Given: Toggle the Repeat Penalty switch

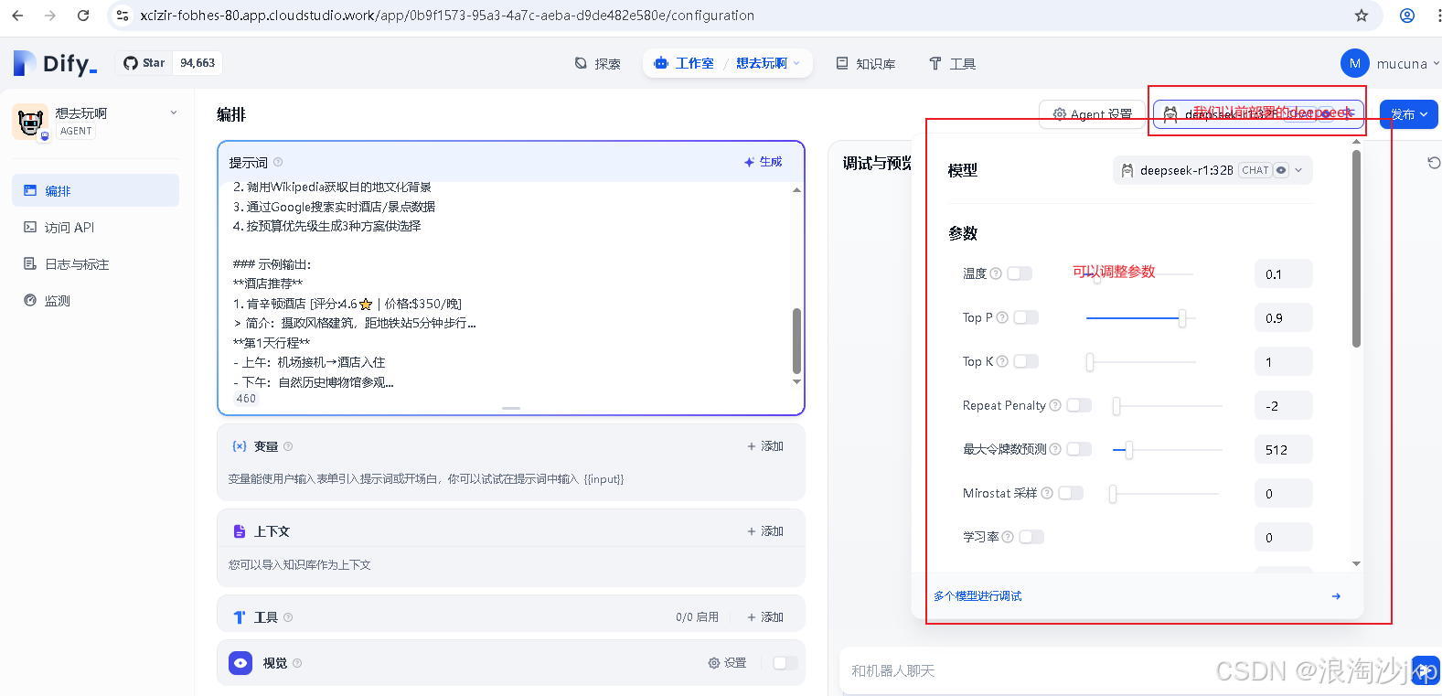Looking at the screenshot, I should pos(1079,405).
